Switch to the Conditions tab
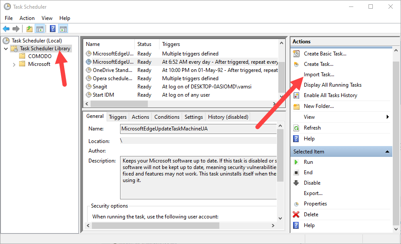Viewport: 401px width, 244px height. [167, 117]
